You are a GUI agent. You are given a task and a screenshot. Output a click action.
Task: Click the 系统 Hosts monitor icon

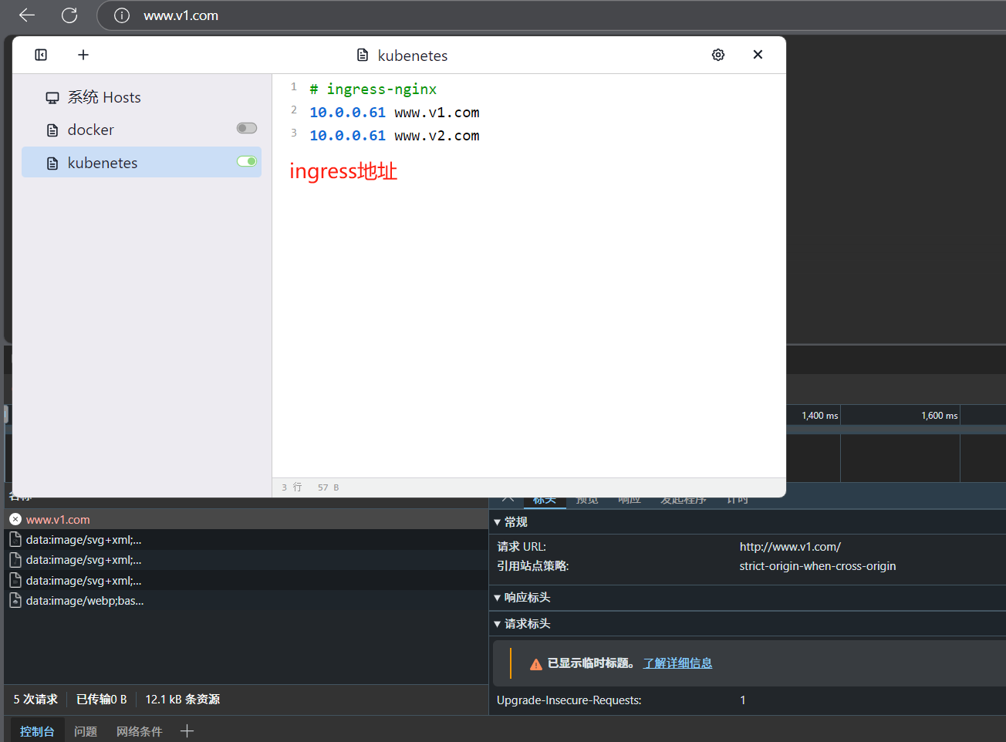click(x=52, y=98)
